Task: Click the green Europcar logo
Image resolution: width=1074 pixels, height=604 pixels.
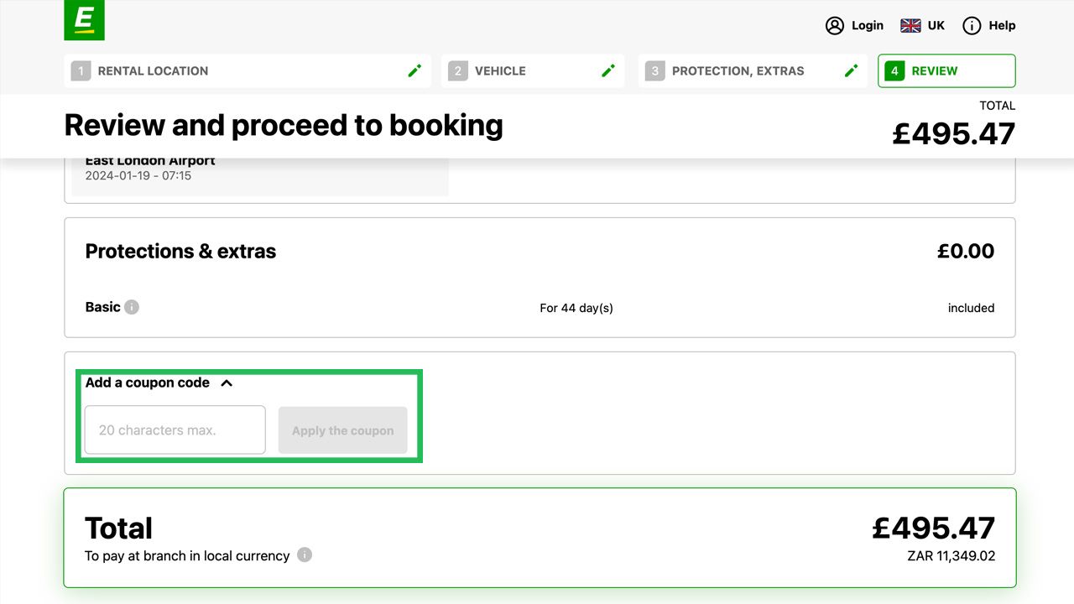Action: pos(84,19)
